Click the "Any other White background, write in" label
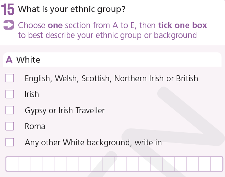This screenshot has height=177, width=225. 93,143
